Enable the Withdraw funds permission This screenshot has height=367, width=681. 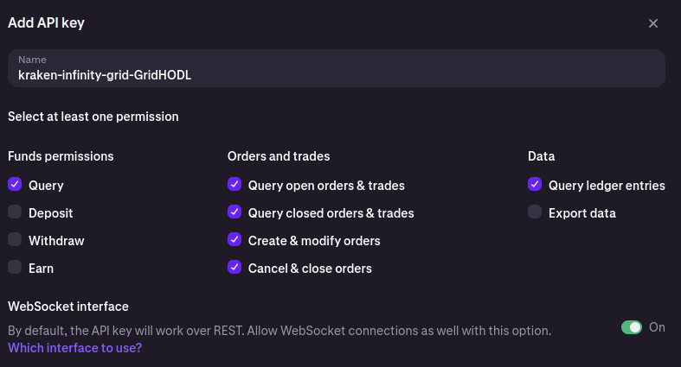15,240
